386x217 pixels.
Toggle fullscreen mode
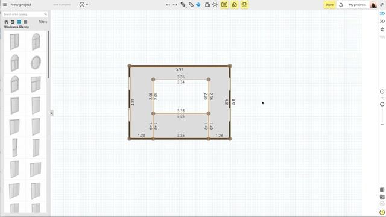(x=382, y=5)
